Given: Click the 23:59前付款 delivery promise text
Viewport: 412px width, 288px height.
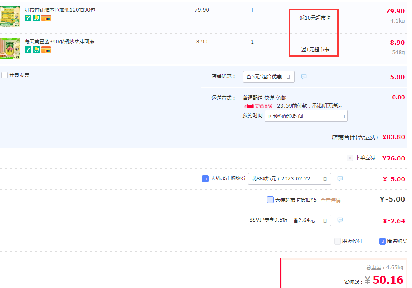Looking at the screenshot, I should (x=309, y=106).
